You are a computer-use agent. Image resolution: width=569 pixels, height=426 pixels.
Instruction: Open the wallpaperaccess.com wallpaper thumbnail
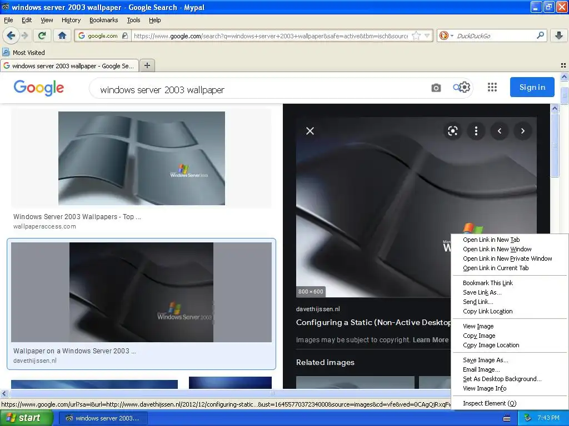(142, 158)
